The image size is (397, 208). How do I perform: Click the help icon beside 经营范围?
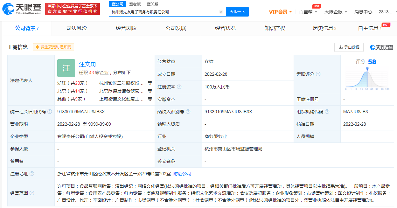pos(32,193)
